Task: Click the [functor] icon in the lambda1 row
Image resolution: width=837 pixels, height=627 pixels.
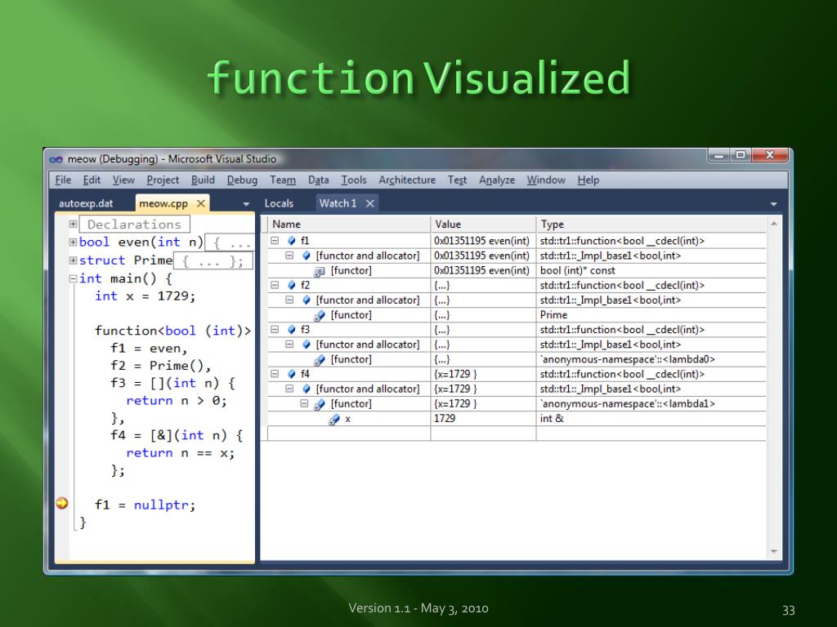Action: [x=320, y=404]
